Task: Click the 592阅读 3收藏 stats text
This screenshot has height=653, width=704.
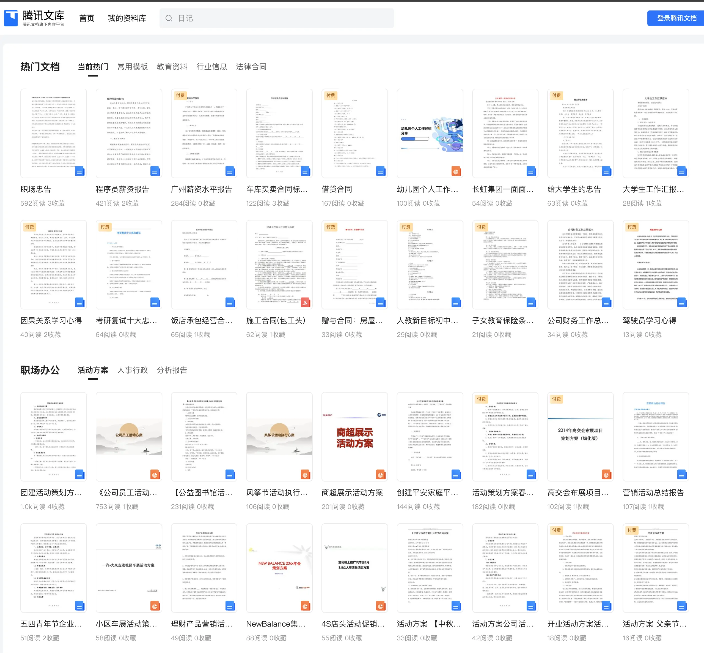Action: point(43,203)
